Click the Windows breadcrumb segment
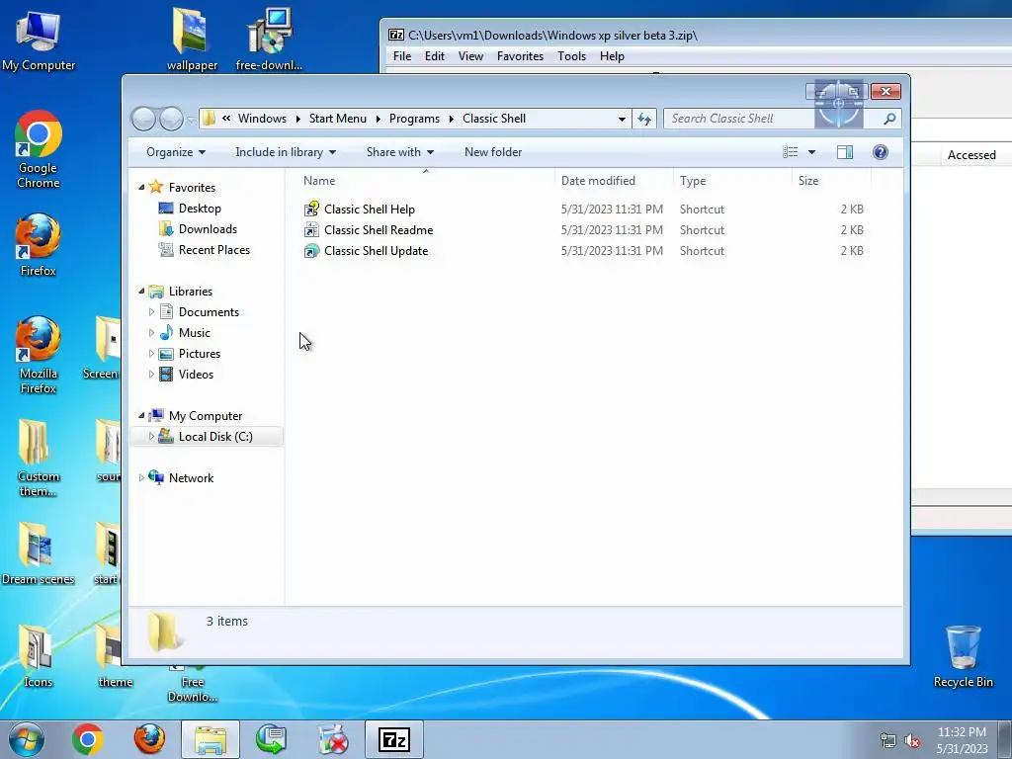The width and height of the screenshot is (1012, 759). 262,119
